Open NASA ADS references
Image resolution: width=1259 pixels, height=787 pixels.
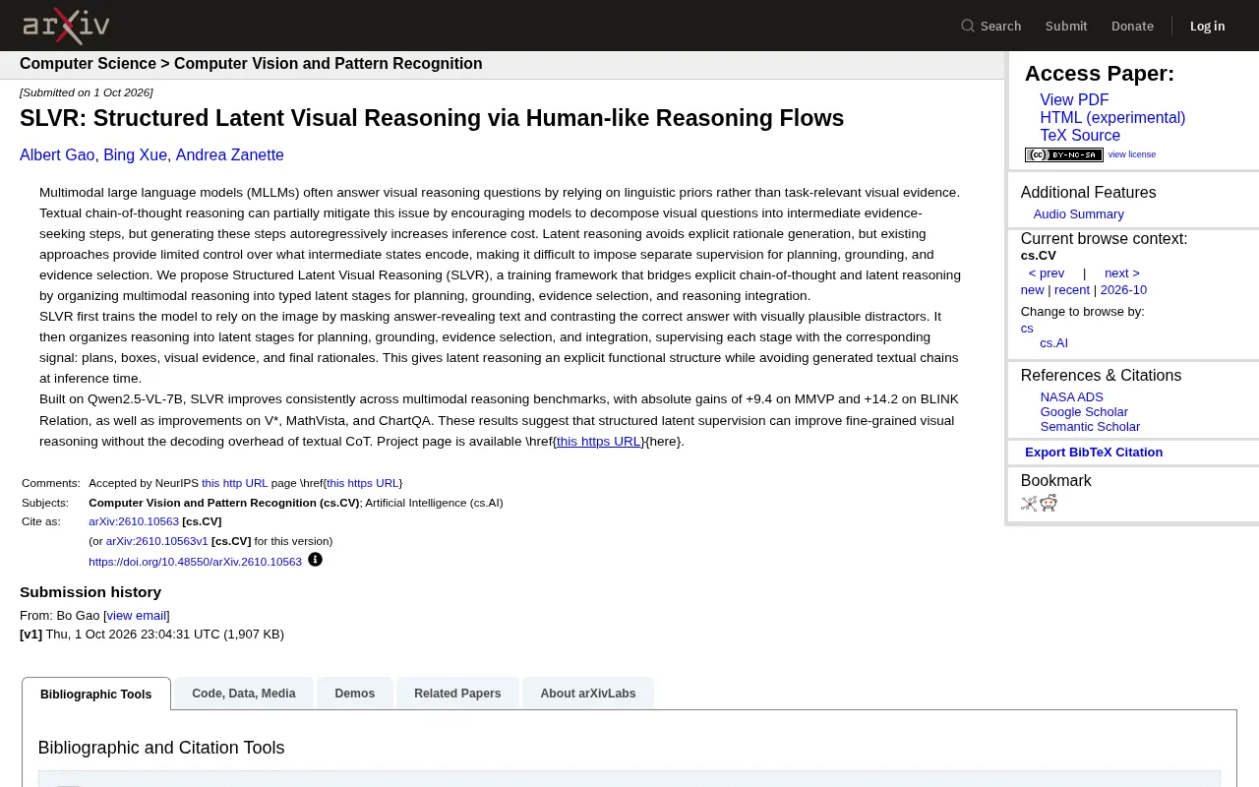pos(1071,397)
